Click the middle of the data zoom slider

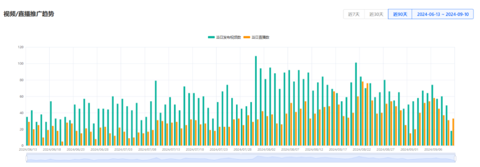click(x=240, y=158)
